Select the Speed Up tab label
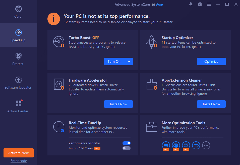240x165 pixels. tap(18, 40)
